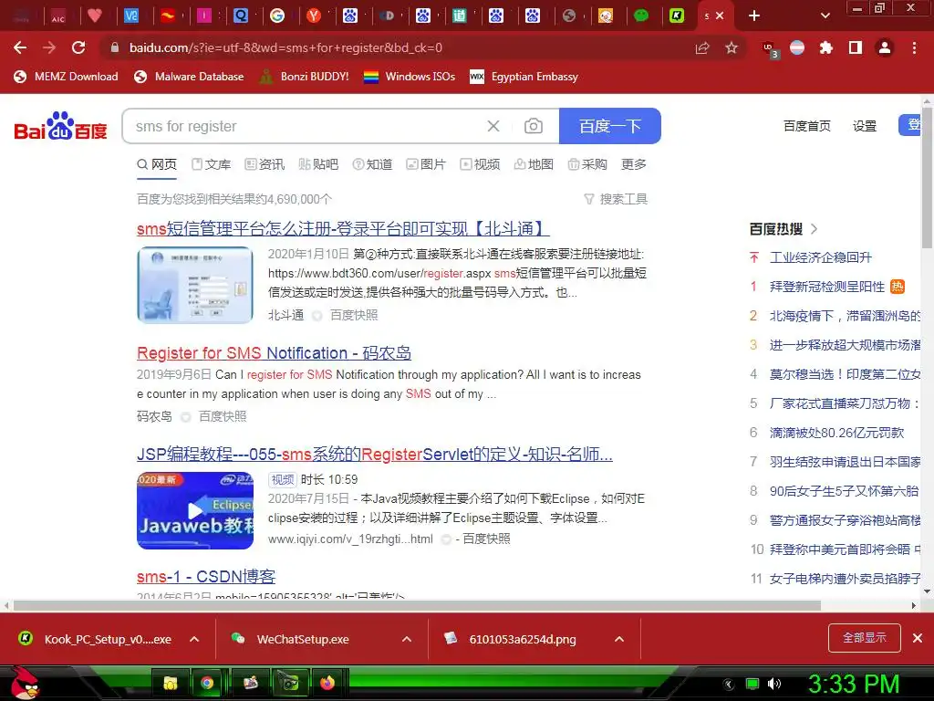934x701 pixels.
Task: Share this page from the address bar
Action: [702, 47]
